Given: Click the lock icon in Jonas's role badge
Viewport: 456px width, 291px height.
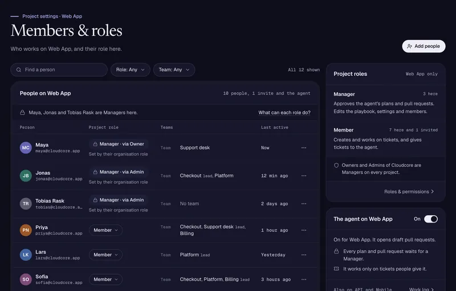Looking at the screenshot, I should click(x=95, y=172).
